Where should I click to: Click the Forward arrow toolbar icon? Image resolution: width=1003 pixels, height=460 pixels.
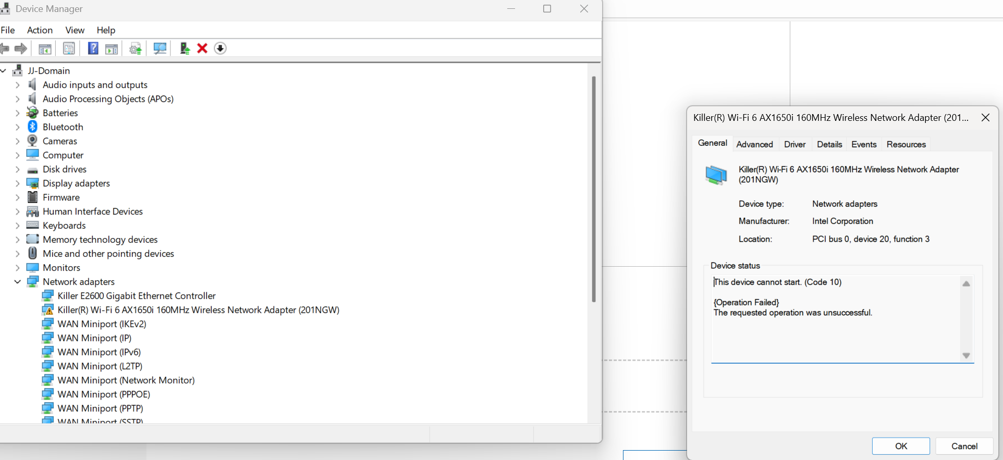(21, 48)
